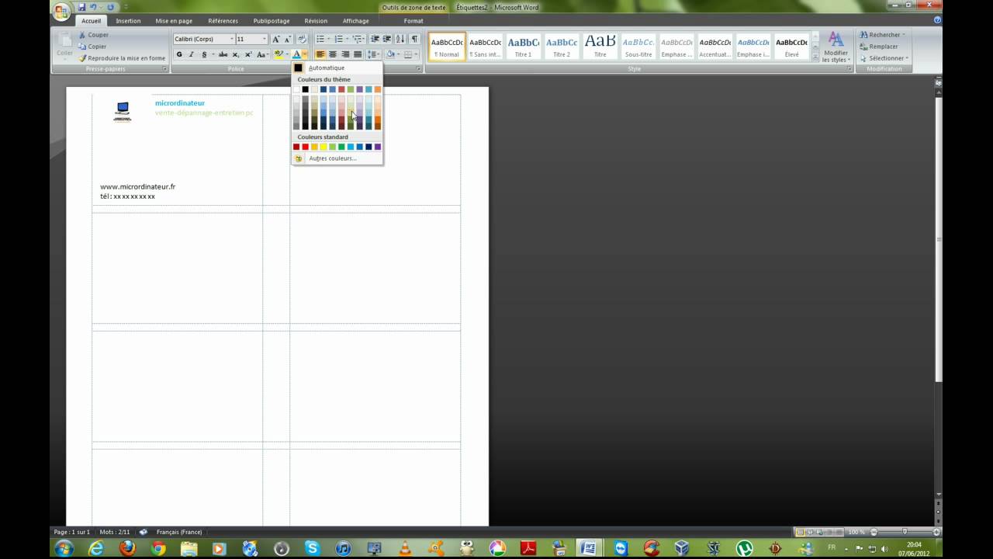Apply the Sous-titre style
This screenshot has height=559, width=993.
point(638,47)
